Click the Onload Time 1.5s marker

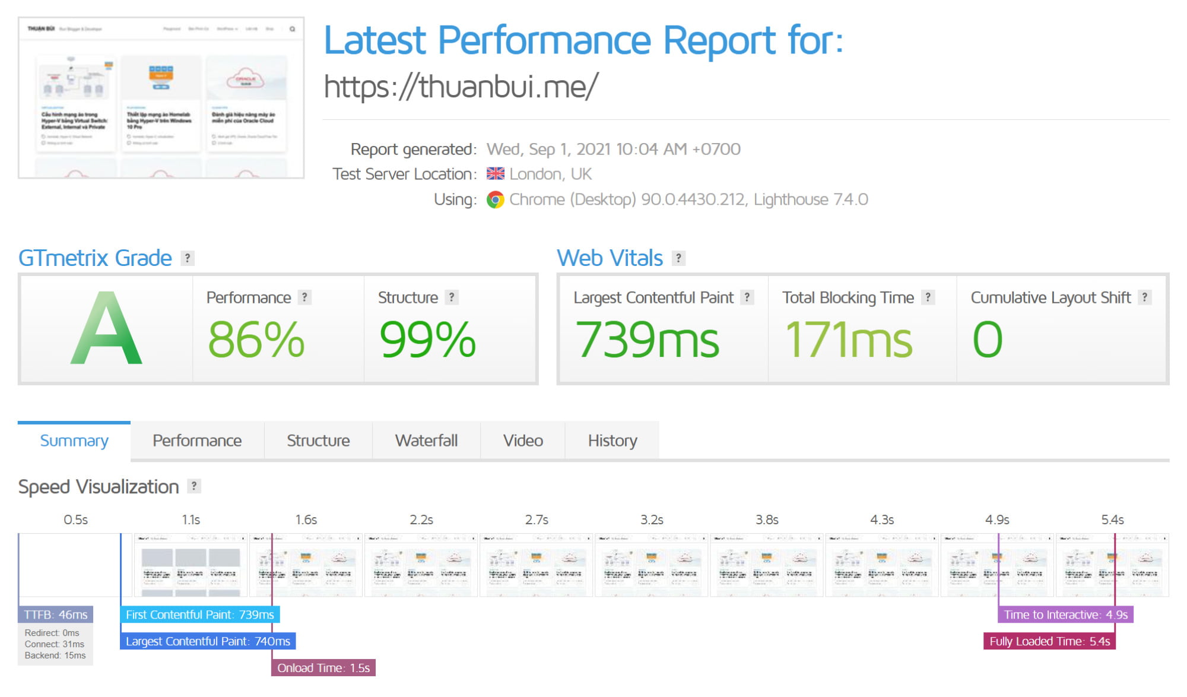click(x=323, y=668)
